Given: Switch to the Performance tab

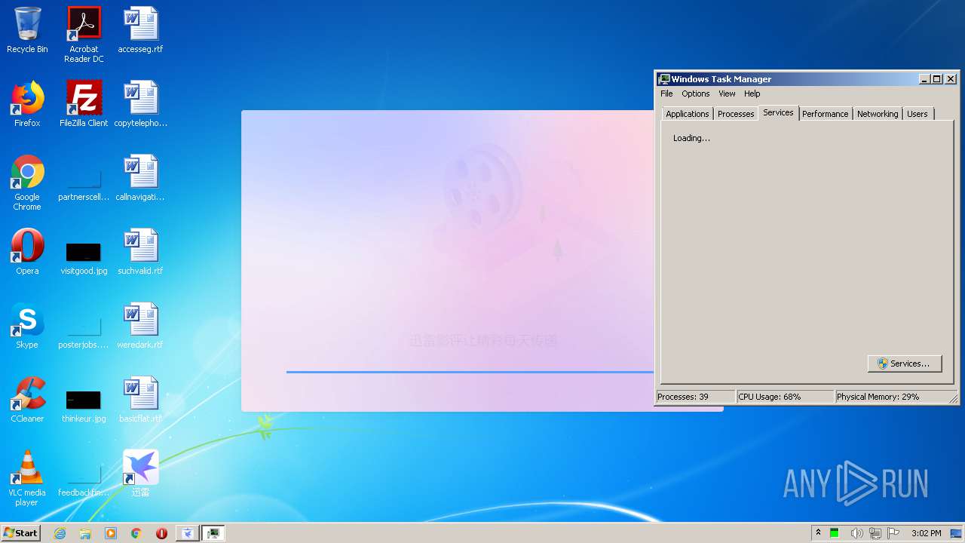Looking at the screenshot, I should click(825, 114).
